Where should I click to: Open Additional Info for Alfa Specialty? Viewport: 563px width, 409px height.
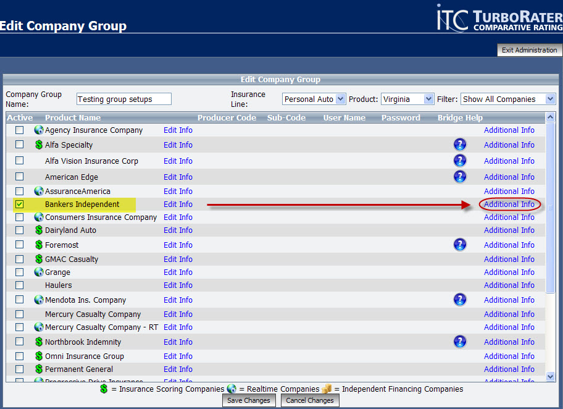tap(509, 145)
